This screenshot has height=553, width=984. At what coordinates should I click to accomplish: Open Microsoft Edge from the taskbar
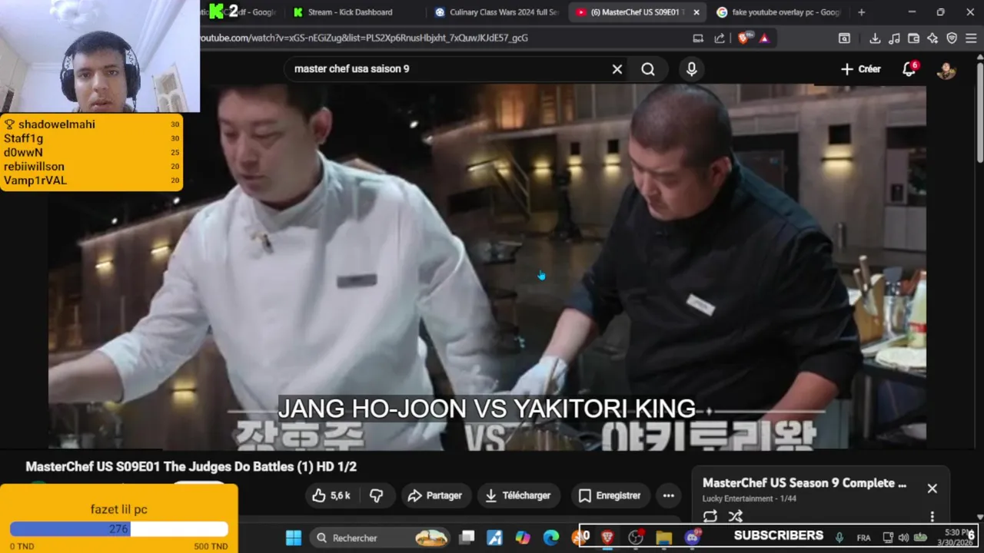(x=551, y=538)
